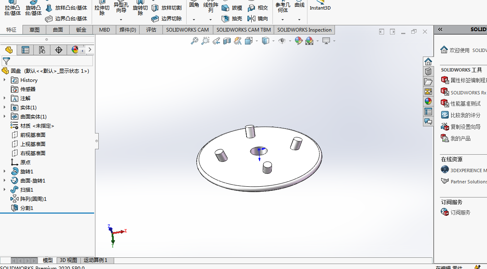Open the 3DEXPERIENCE Marketplace link
This screenshot has height=269, width=487.
(x=464, y=170)
